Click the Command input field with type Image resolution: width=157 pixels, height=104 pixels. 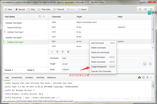click(x=107, y=58)
